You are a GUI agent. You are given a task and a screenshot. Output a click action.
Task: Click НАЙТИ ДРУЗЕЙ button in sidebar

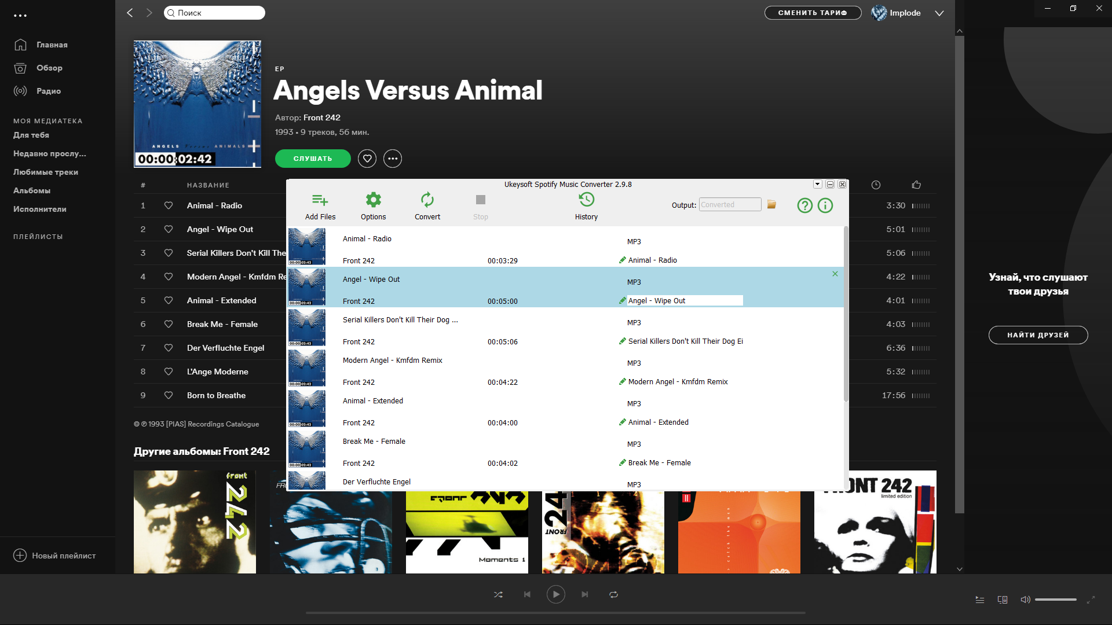click(x=1038, y=334)
